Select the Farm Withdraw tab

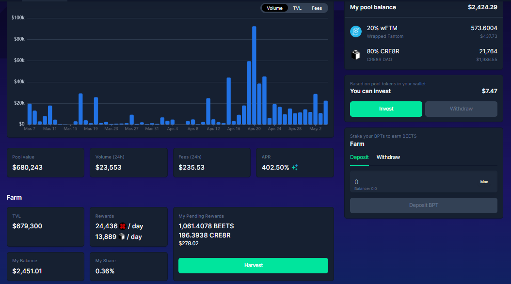click(388, 158)
